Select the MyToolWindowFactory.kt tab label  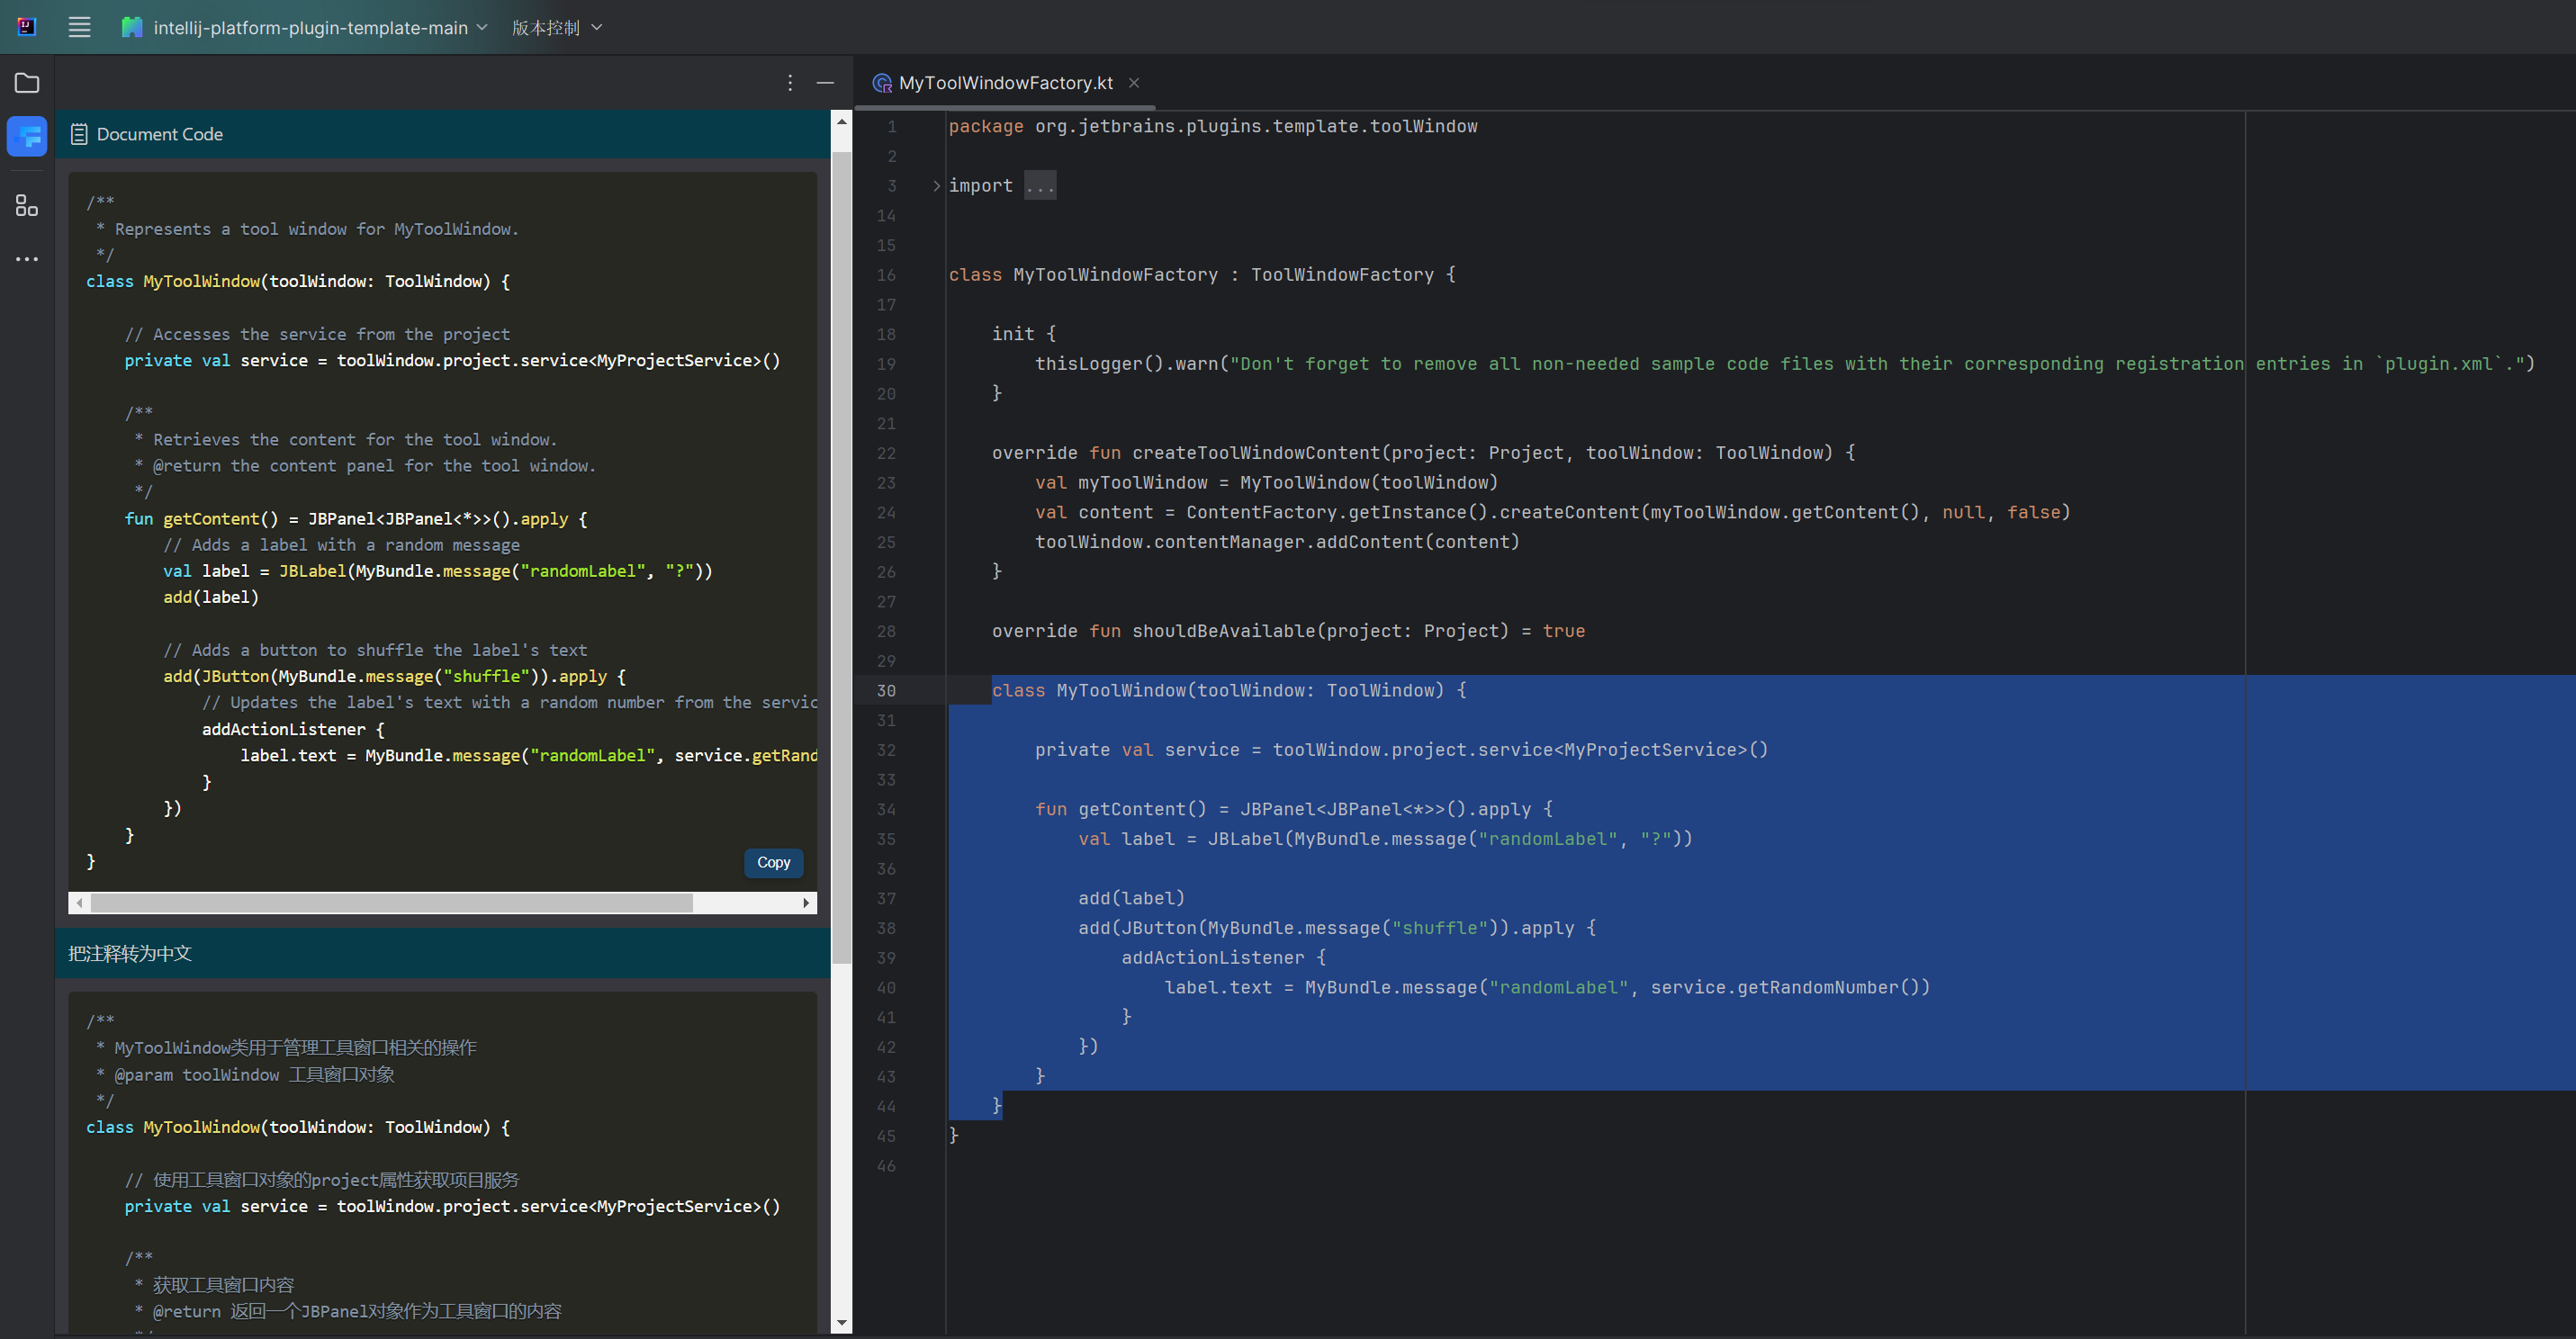coord(1005,82)
